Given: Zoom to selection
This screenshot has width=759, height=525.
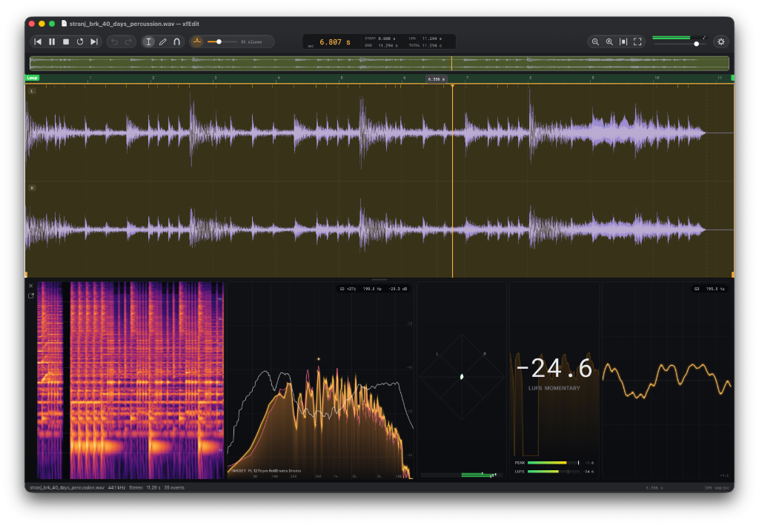Looking at the screenshot, I should (x=623, y=42).
